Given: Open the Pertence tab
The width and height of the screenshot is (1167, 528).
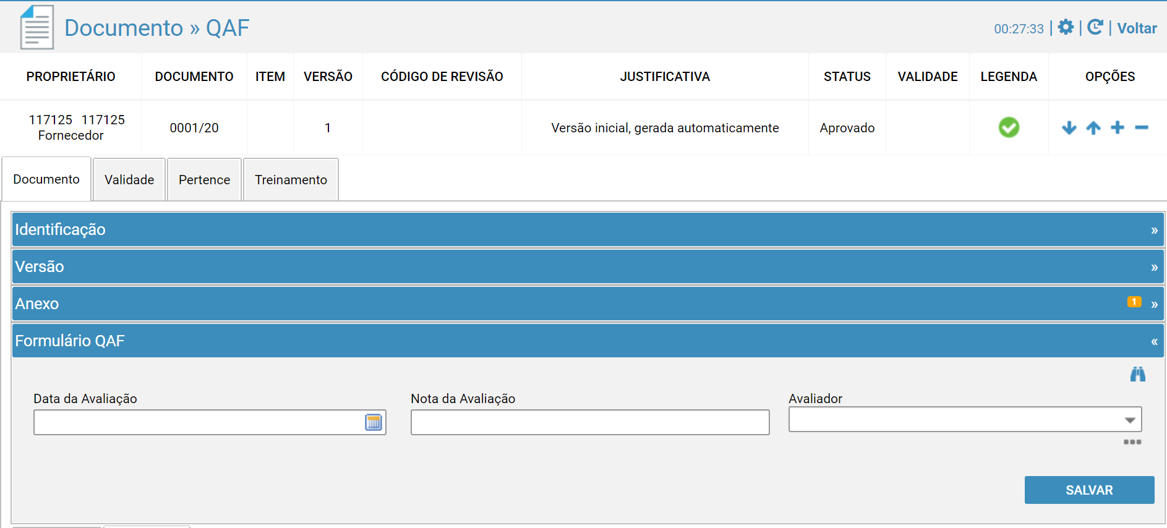Looking at the screenshot, I should [x=204, y=180].
